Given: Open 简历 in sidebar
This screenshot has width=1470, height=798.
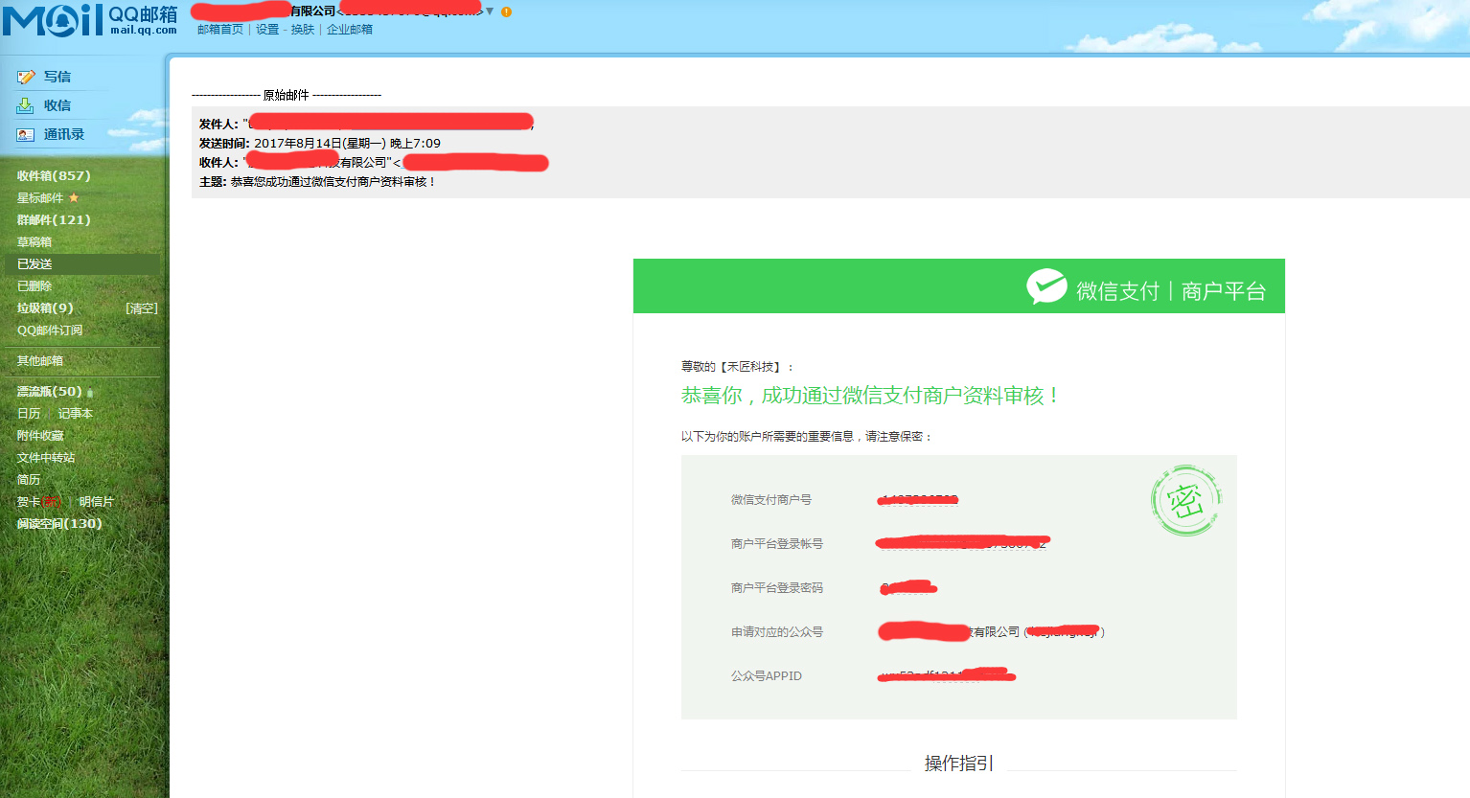Looking at the screenshot, I should click(x=29, y=480).
